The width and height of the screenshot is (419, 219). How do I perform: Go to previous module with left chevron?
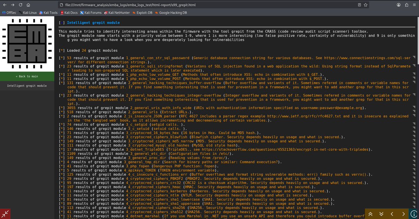(x=392, y=214)
